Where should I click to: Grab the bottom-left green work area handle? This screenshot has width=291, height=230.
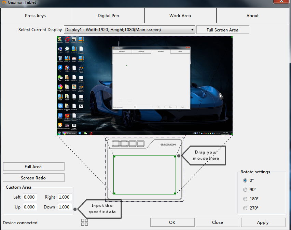(x=114, y=193)
